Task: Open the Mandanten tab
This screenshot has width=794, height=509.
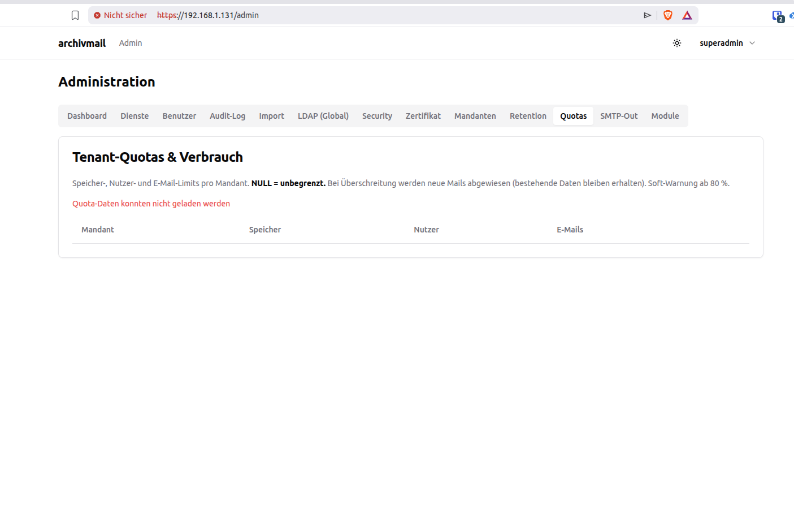Action: coord(475,116)
